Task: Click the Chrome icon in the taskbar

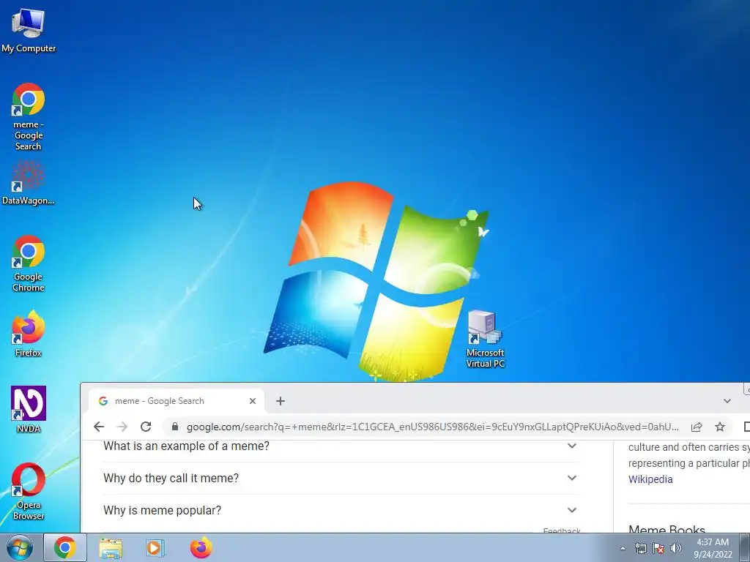Action: click(x=65, y=547)
